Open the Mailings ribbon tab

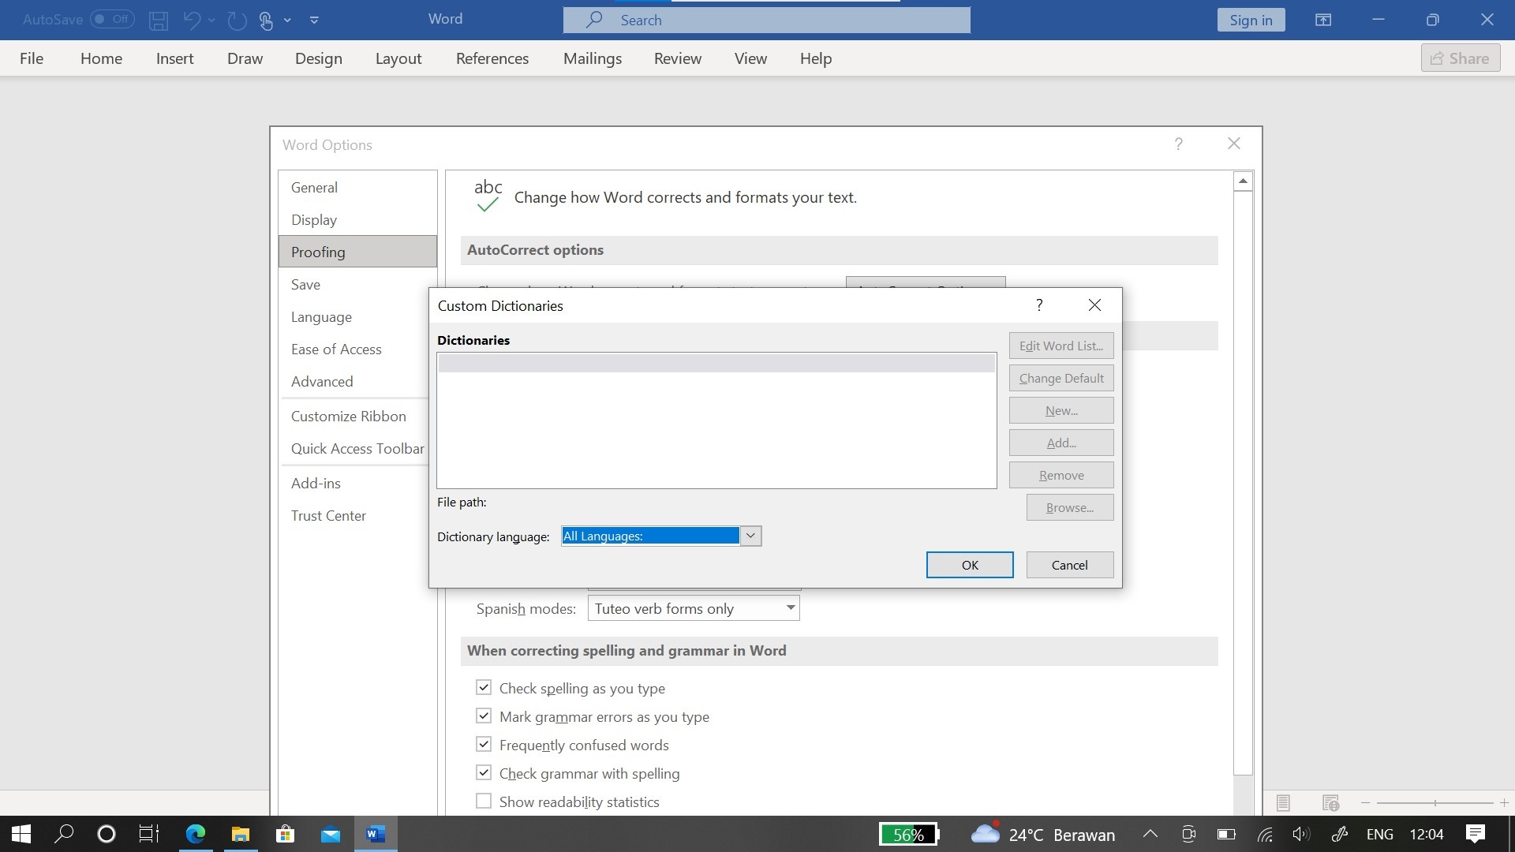592,58
